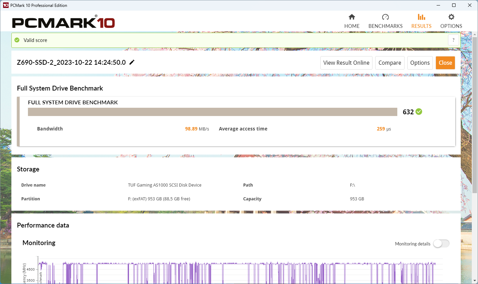Click the help question mark button

pyautogui.click(x=454, y=40)
